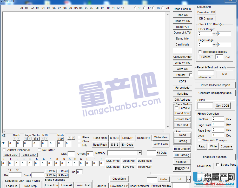The width and height of the screenshot is (238, 188).
Task: Click the LBA input field
Action: pos(15,175)
